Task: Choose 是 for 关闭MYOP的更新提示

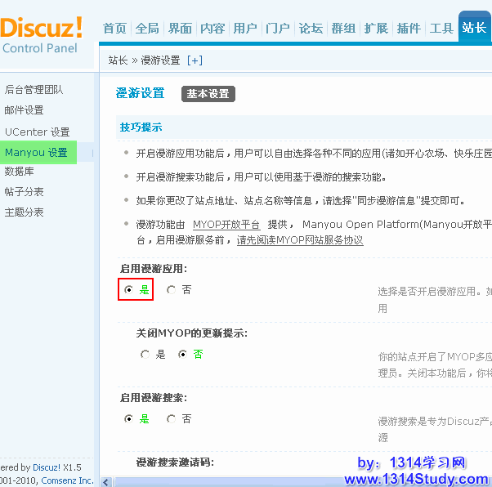Action: [x=145, y=355]
